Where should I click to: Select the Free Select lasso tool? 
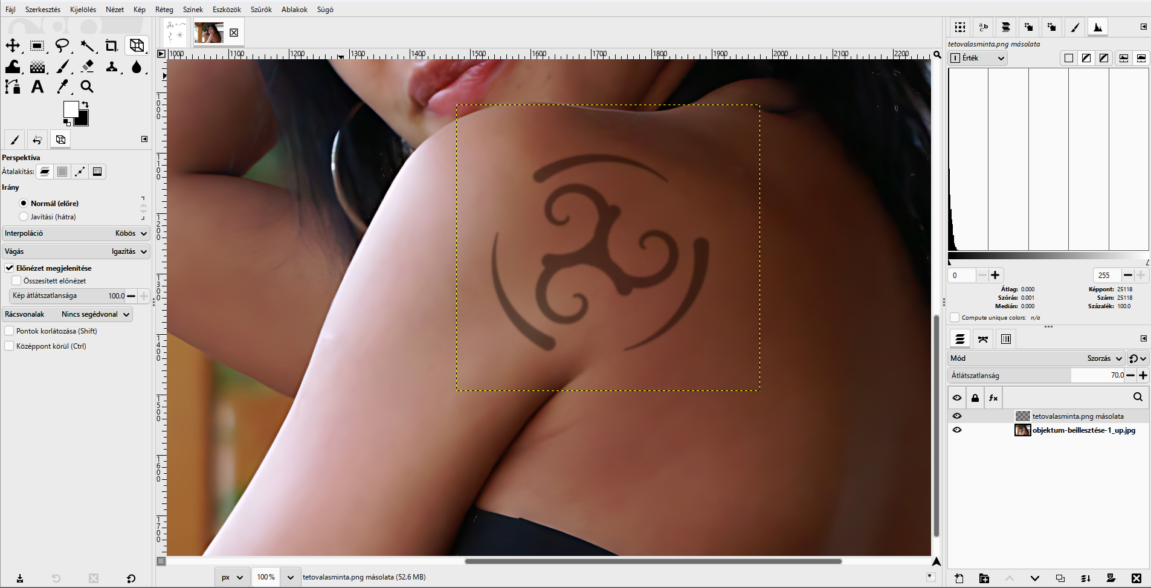62,45
